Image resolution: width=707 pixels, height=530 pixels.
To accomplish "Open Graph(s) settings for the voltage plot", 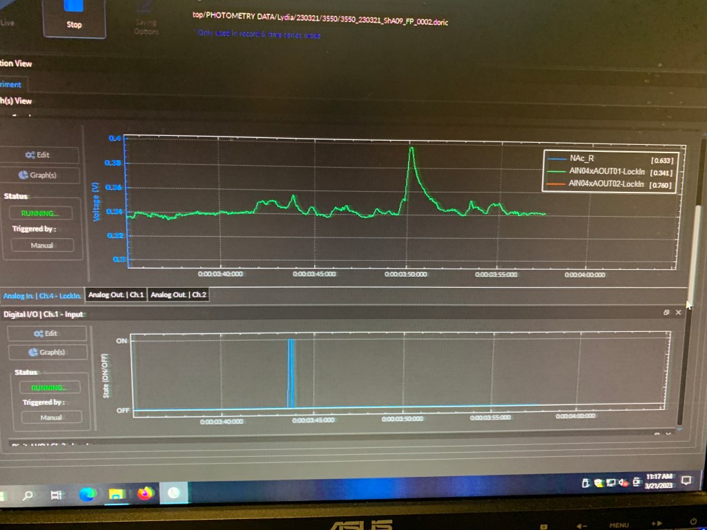I will tap(37, 175).
